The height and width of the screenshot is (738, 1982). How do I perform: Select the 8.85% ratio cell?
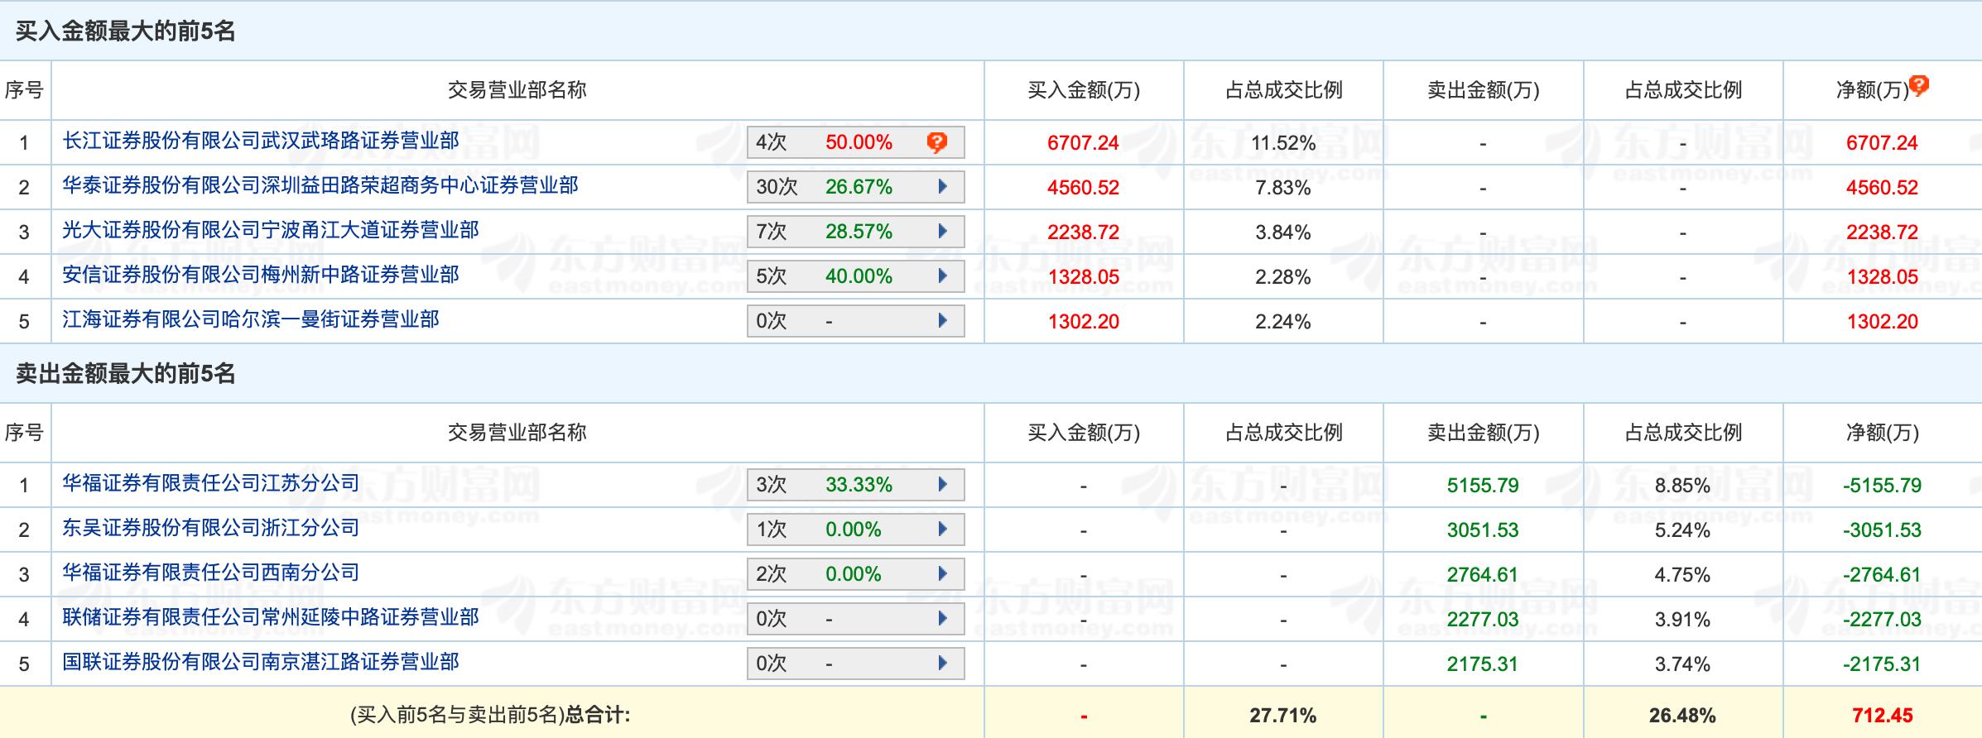click(x=1682, y=486)
